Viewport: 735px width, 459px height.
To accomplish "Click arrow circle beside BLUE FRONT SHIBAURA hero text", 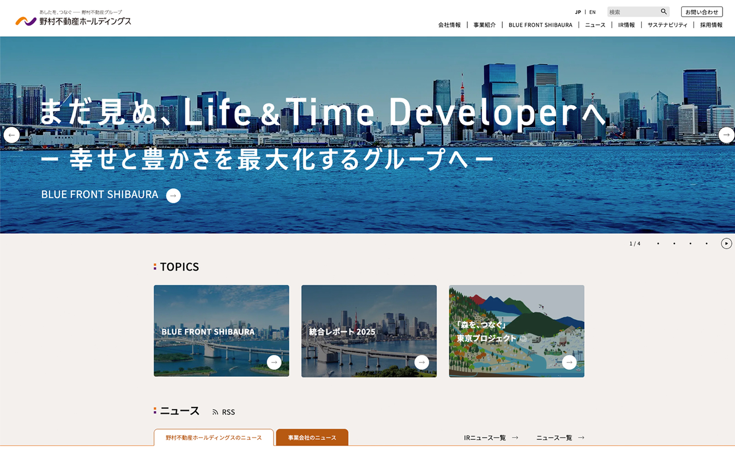I will [173, 195].
